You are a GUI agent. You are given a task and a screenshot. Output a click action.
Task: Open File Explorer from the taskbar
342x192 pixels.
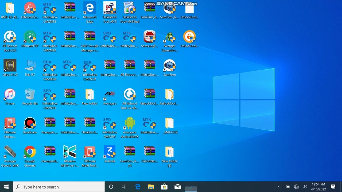pos(151,187)
